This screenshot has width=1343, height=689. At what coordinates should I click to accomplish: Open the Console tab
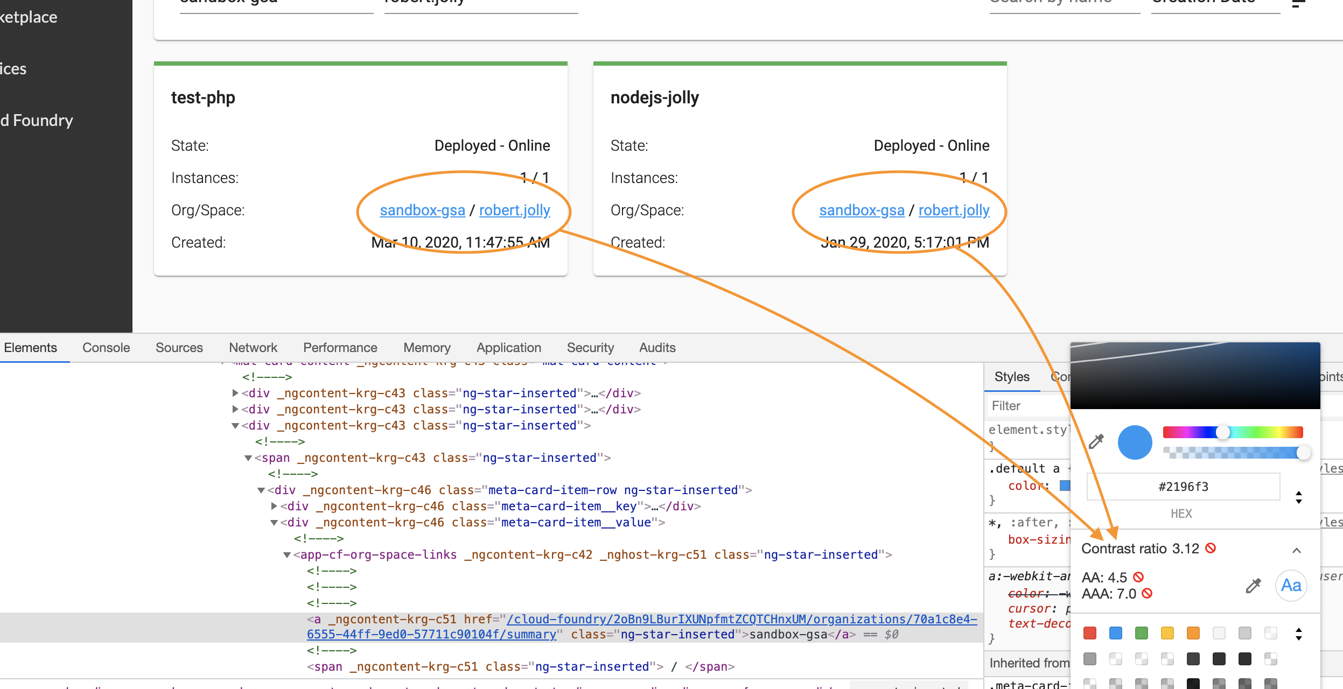pyautogui.click(x=106, y=348)
